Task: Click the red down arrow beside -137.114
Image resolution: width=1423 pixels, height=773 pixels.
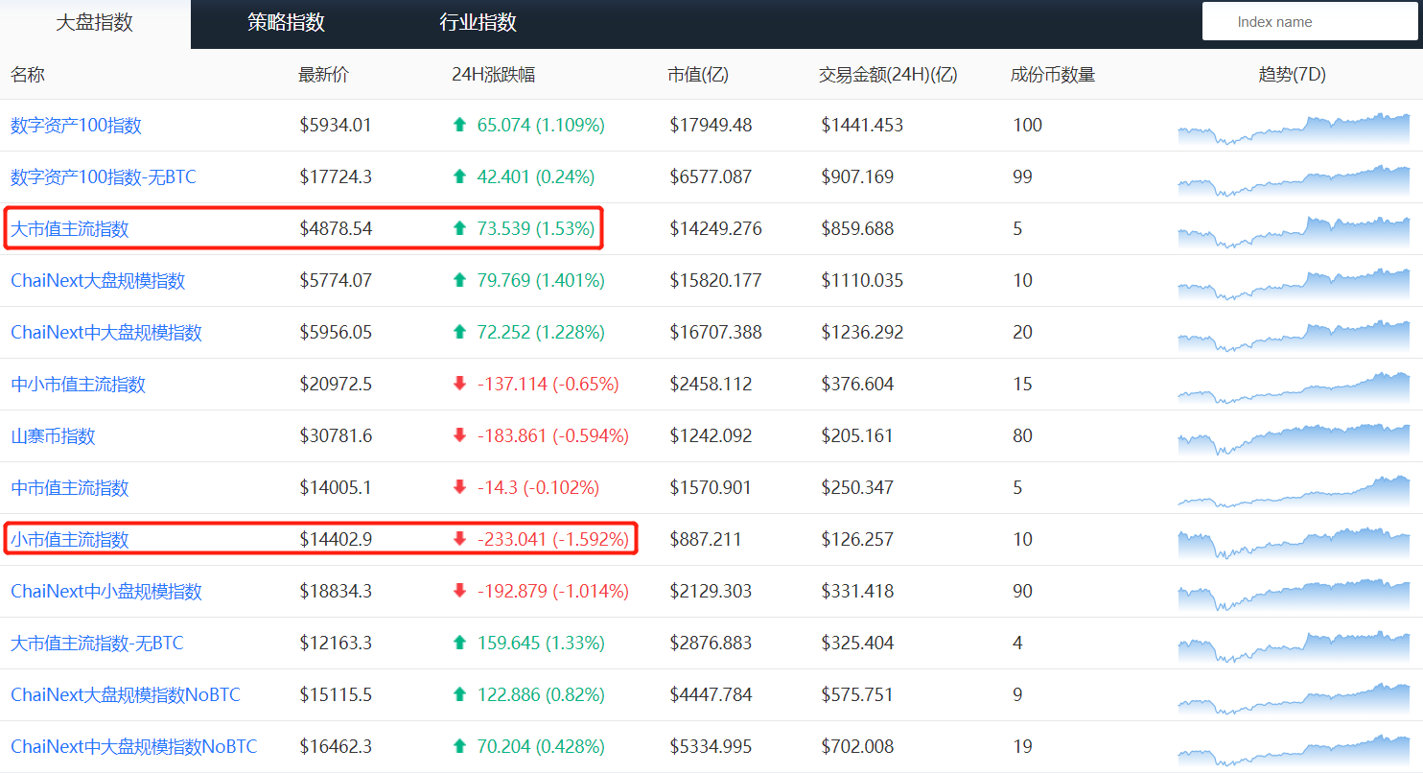Action: click(x=459, y=384)
